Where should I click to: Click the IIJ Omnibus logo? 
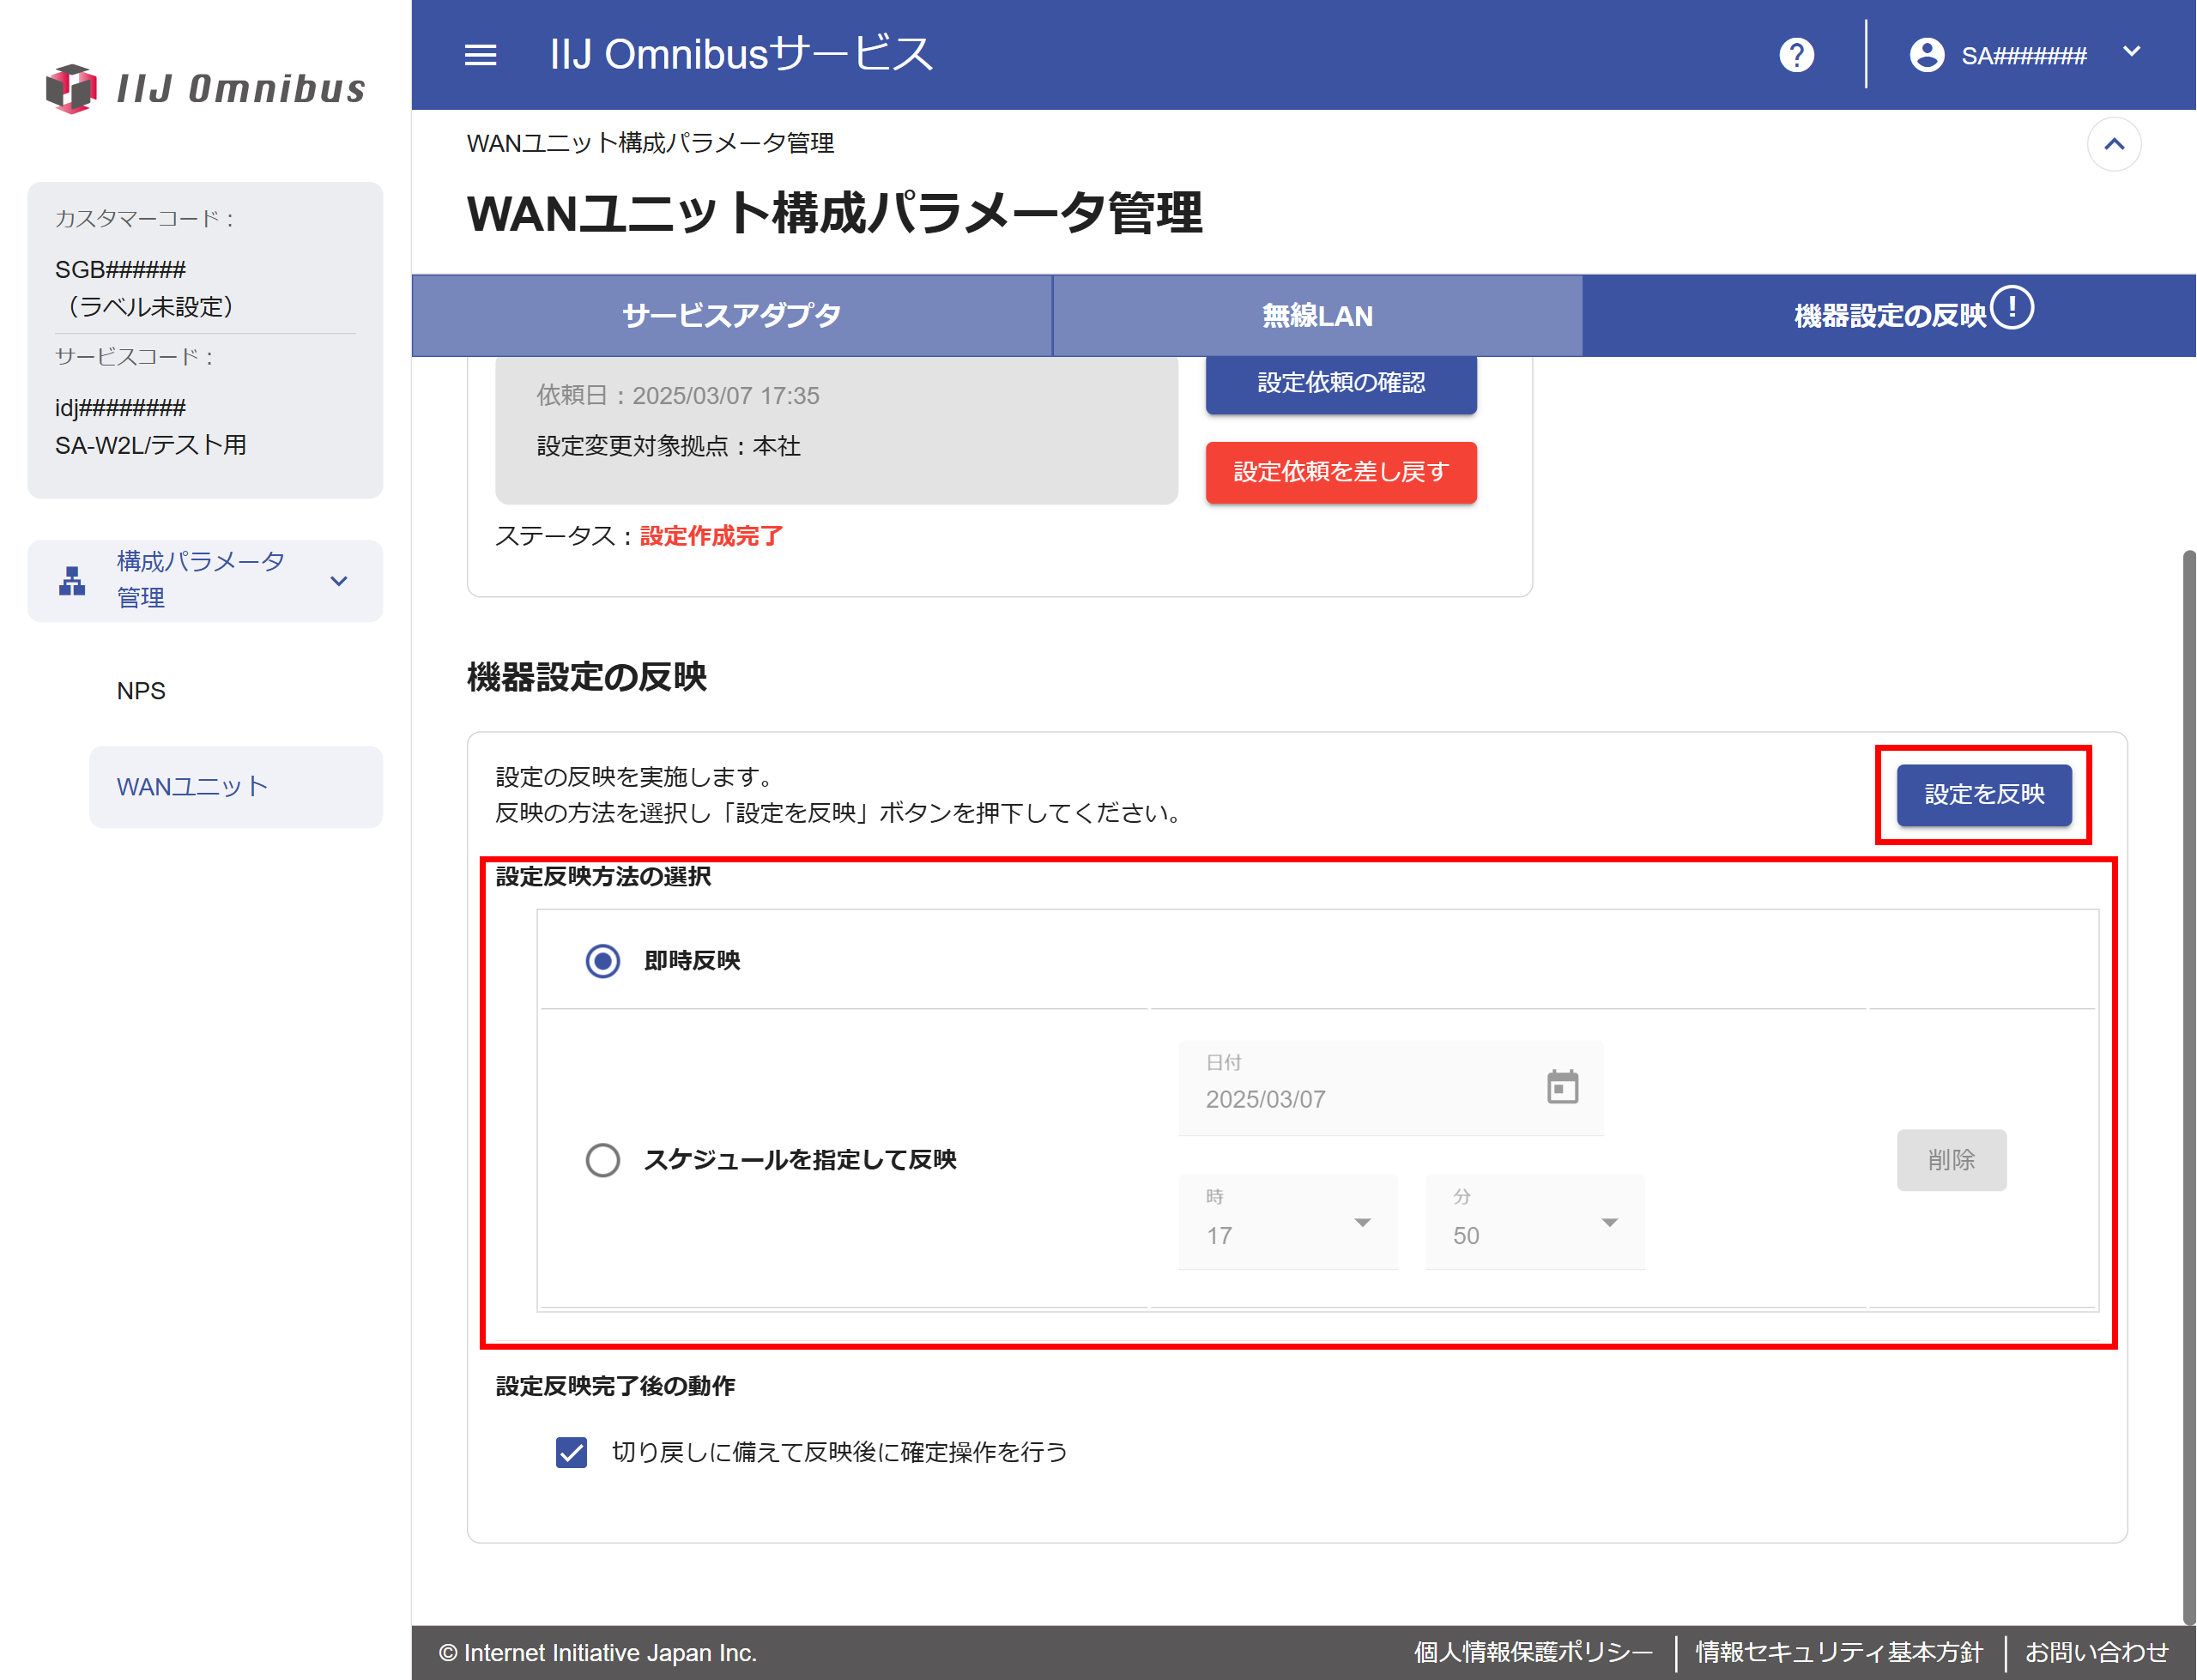205,88
